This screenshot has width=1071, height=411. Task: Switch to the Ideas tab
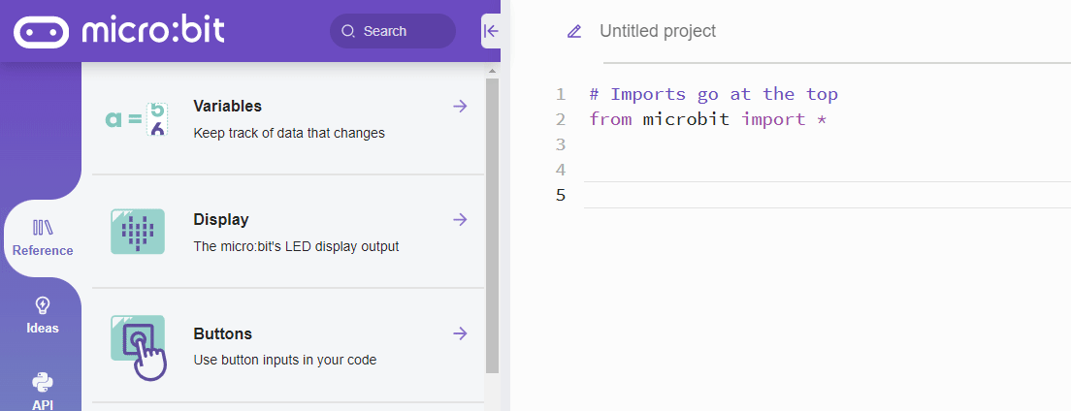click(43, 316)
